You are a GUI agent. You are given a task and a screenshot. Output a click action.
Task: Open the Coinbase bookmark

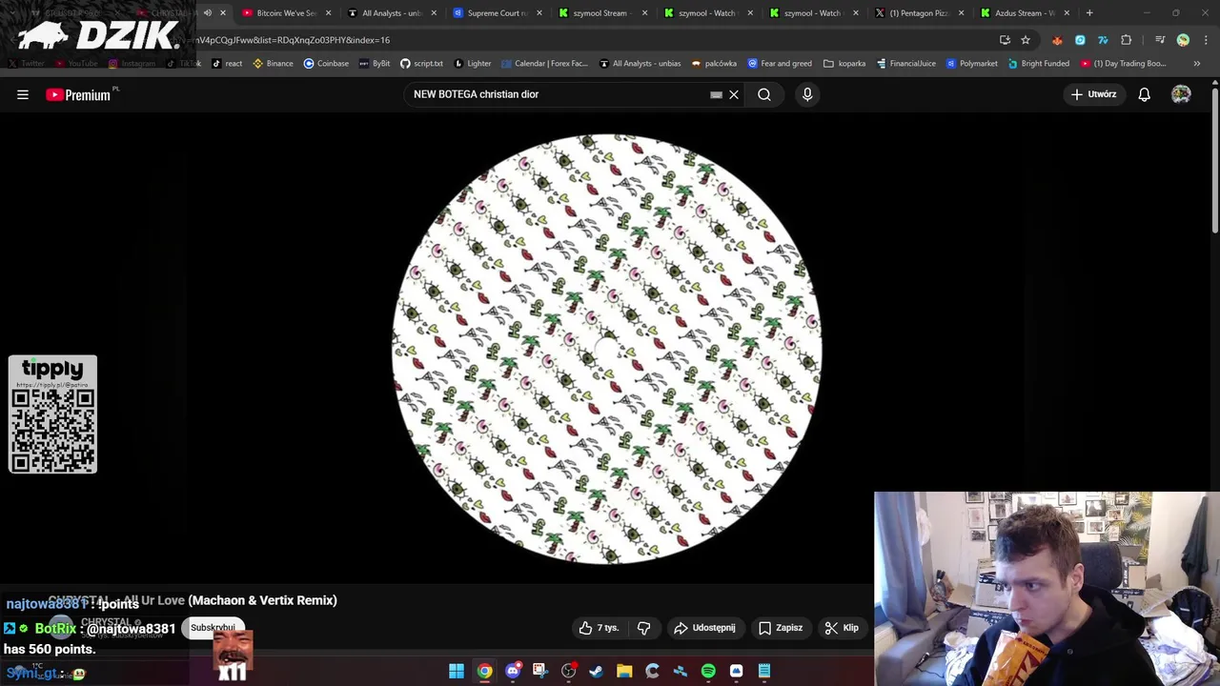click(x=326, y=64)
